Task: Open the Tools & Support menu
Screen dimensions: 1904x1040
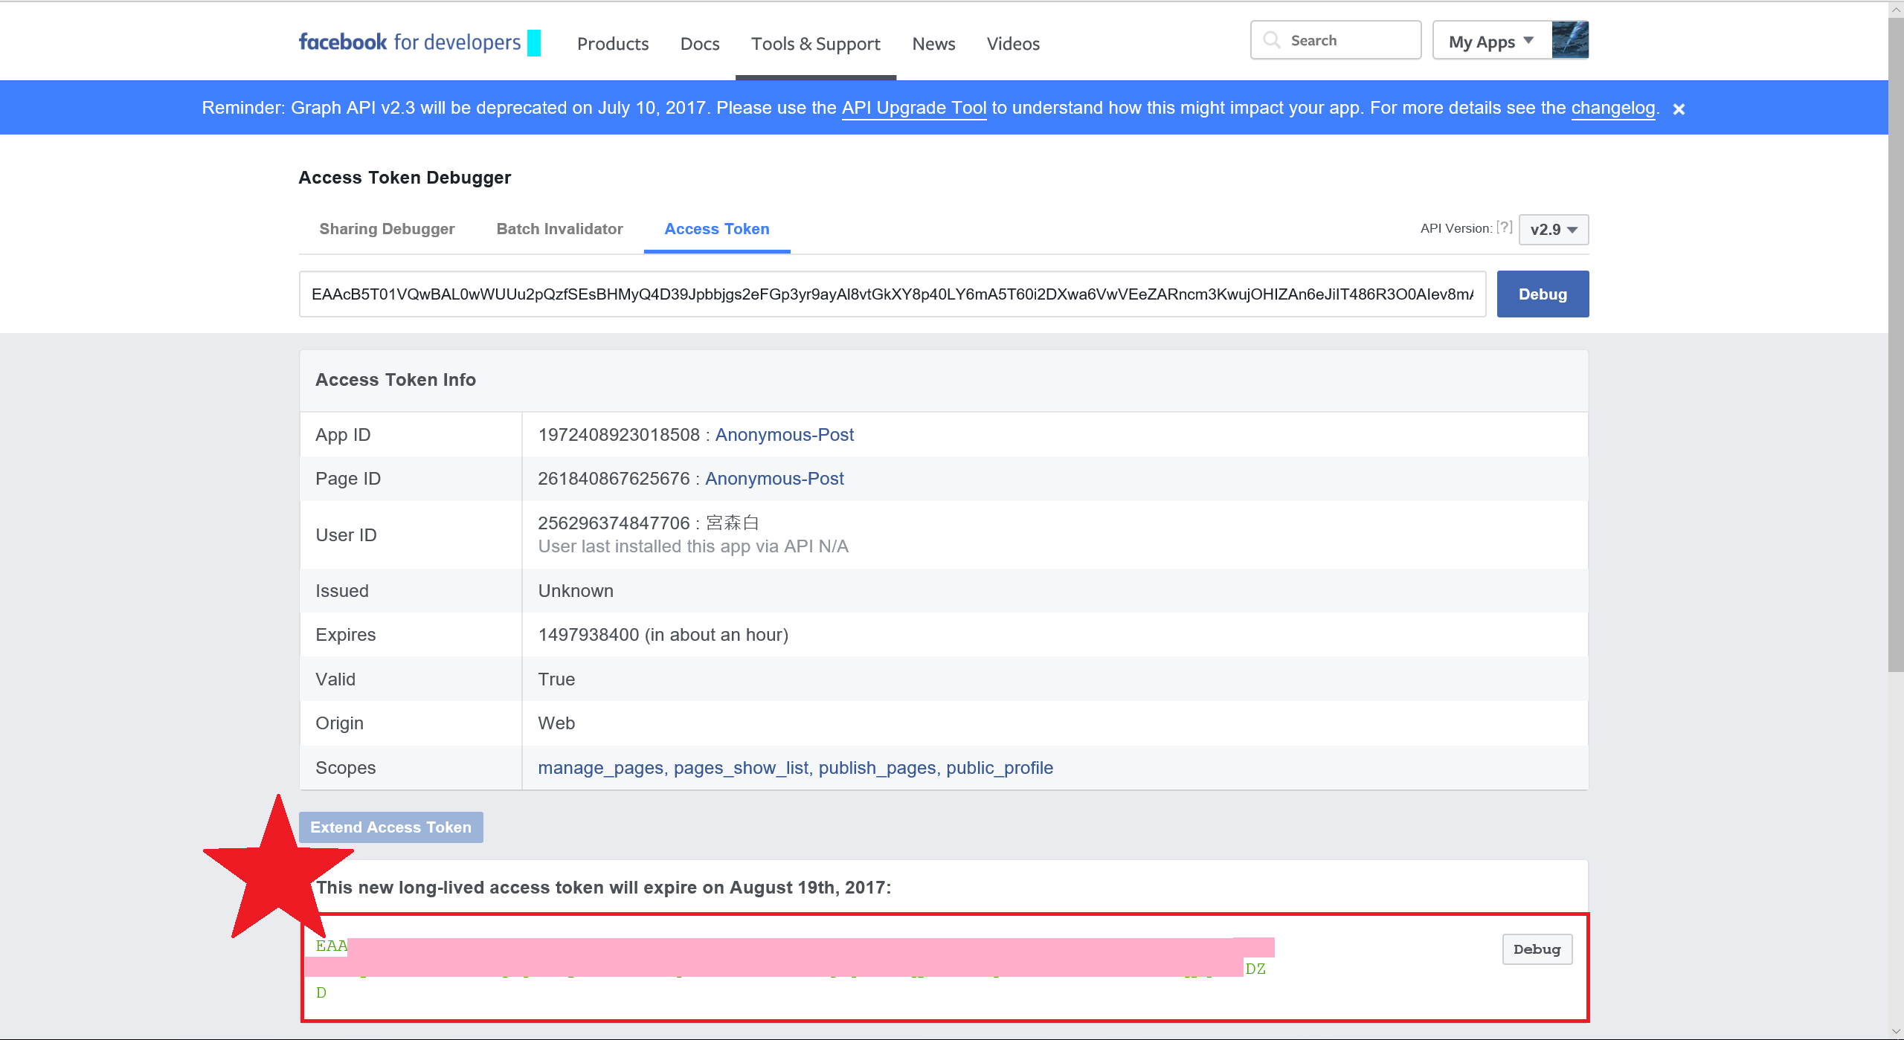Action: (x=815, y=44)
